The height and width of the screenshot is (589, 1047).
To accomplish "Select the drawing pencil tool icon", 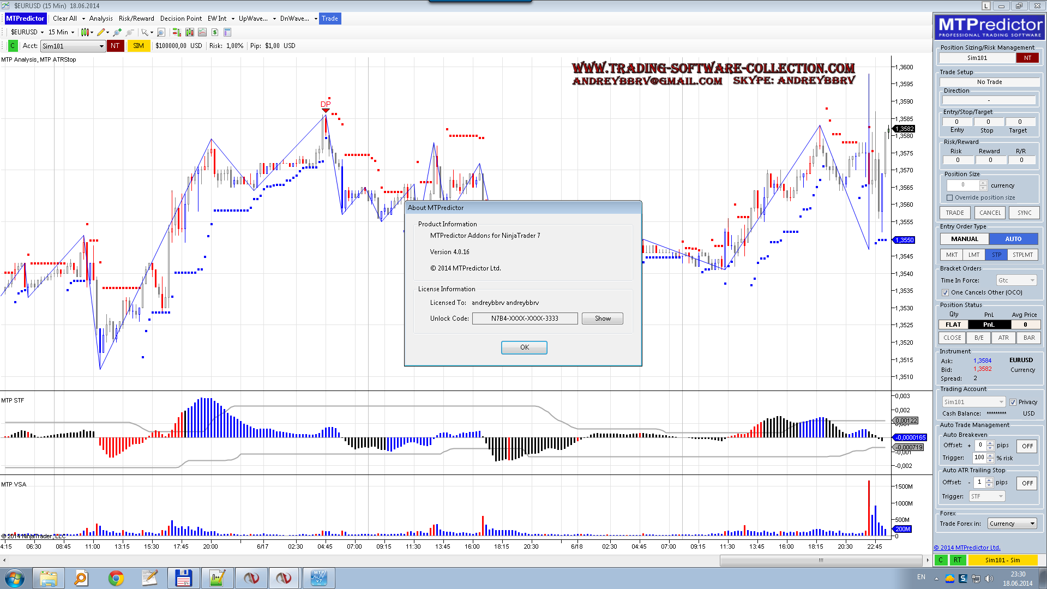I will click(101, 32).
